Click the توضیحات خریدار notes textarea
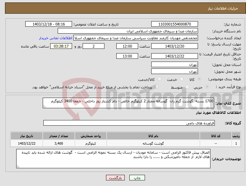This screenshot has width=246, height=186. (113, 159)
